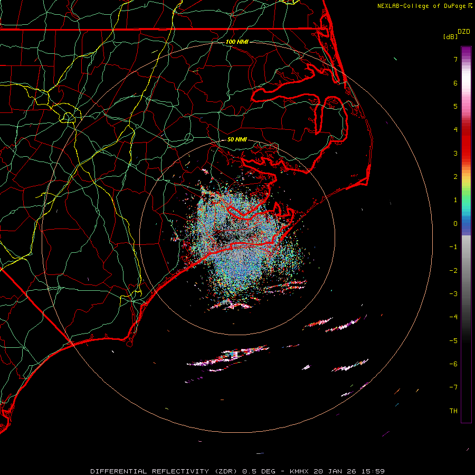The width and height of the screenshot is (475, 475).
Task: Select the 0 label on the scale
Action: [x=455, y=224]
